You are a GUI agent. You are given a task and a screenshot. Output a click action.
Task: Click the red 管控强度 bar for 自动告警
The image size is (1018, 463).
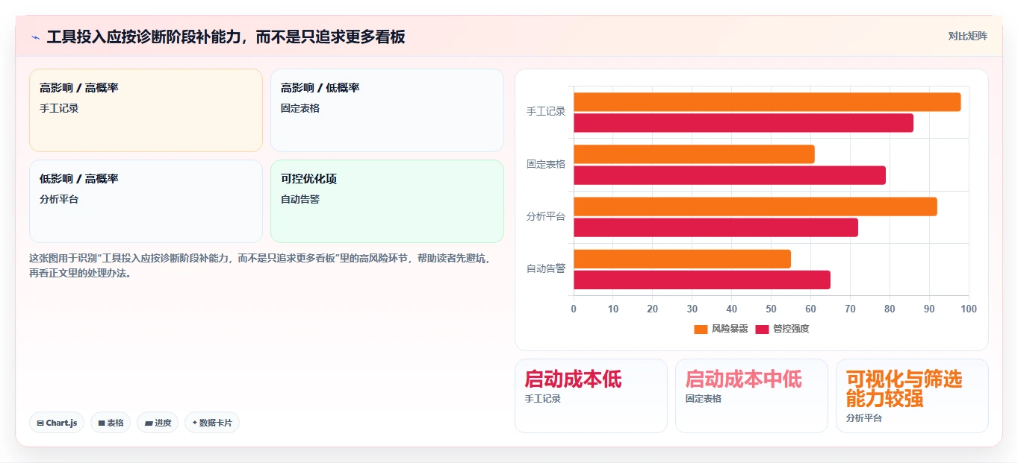[x=702, y=280]
